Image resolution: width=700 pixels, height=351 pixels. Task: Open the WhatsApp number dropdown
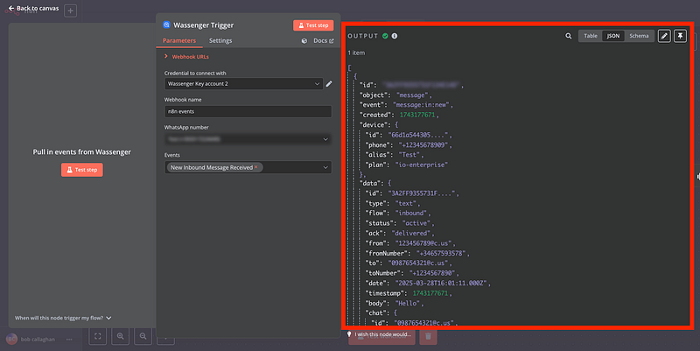tap(248, 139)
